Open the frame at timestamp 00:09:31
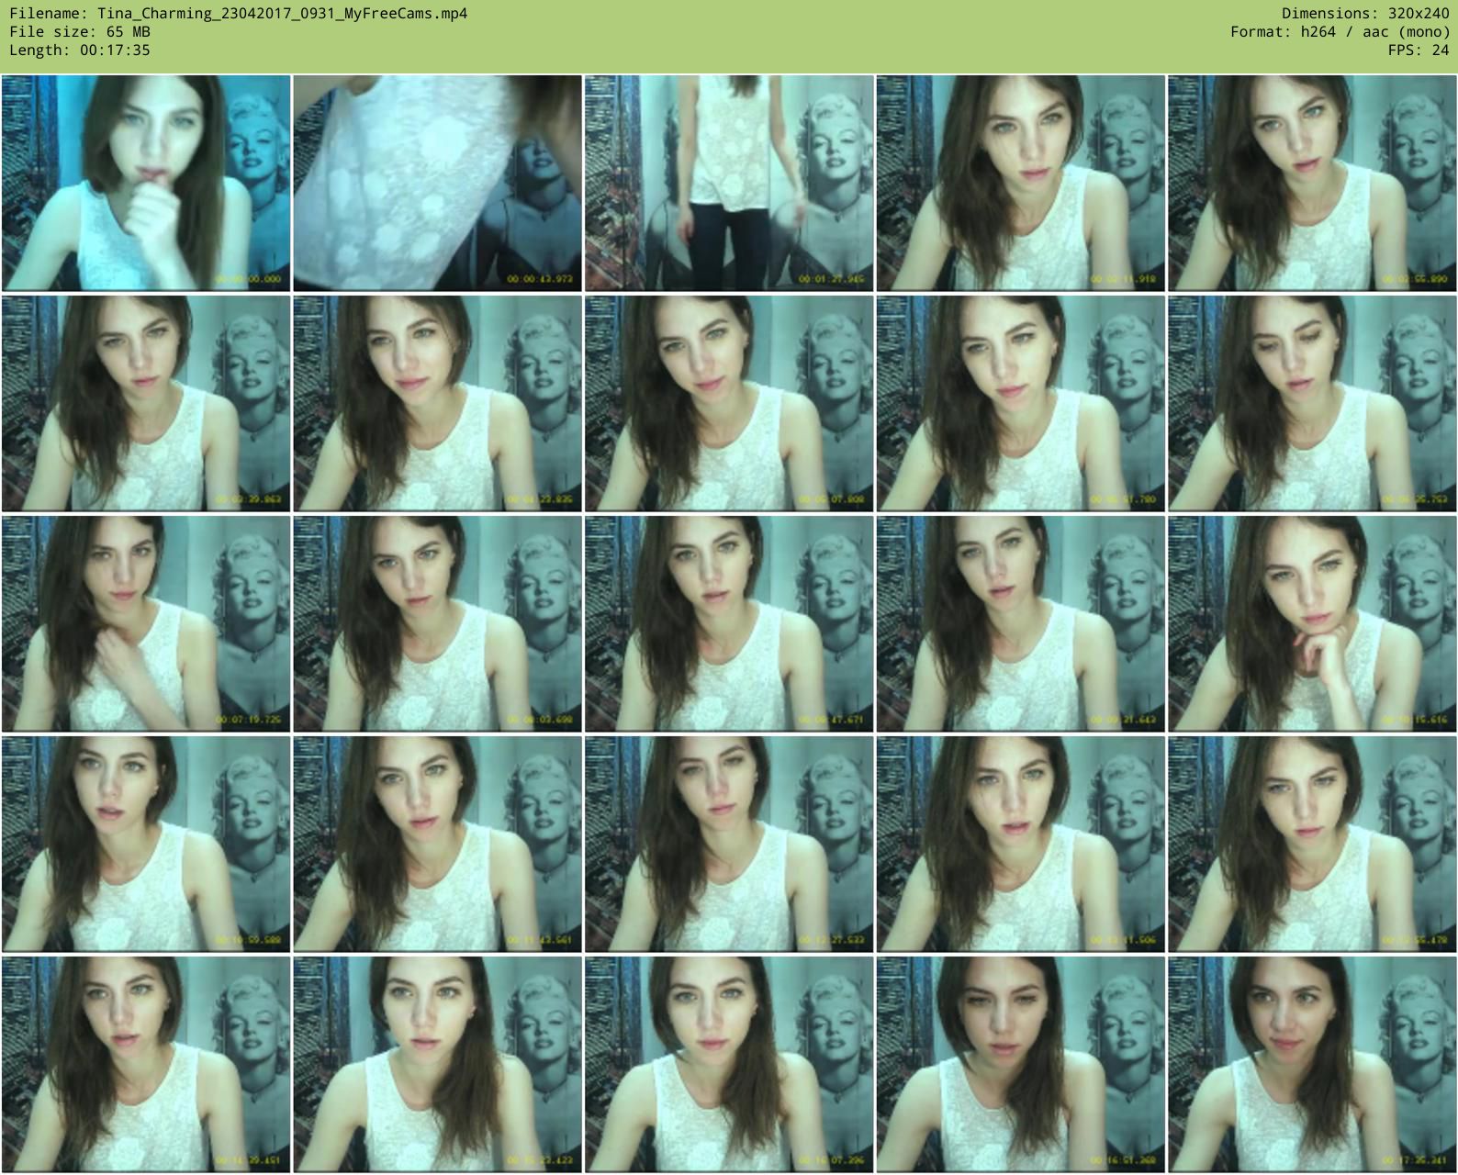 click(x=1020, y=623)
